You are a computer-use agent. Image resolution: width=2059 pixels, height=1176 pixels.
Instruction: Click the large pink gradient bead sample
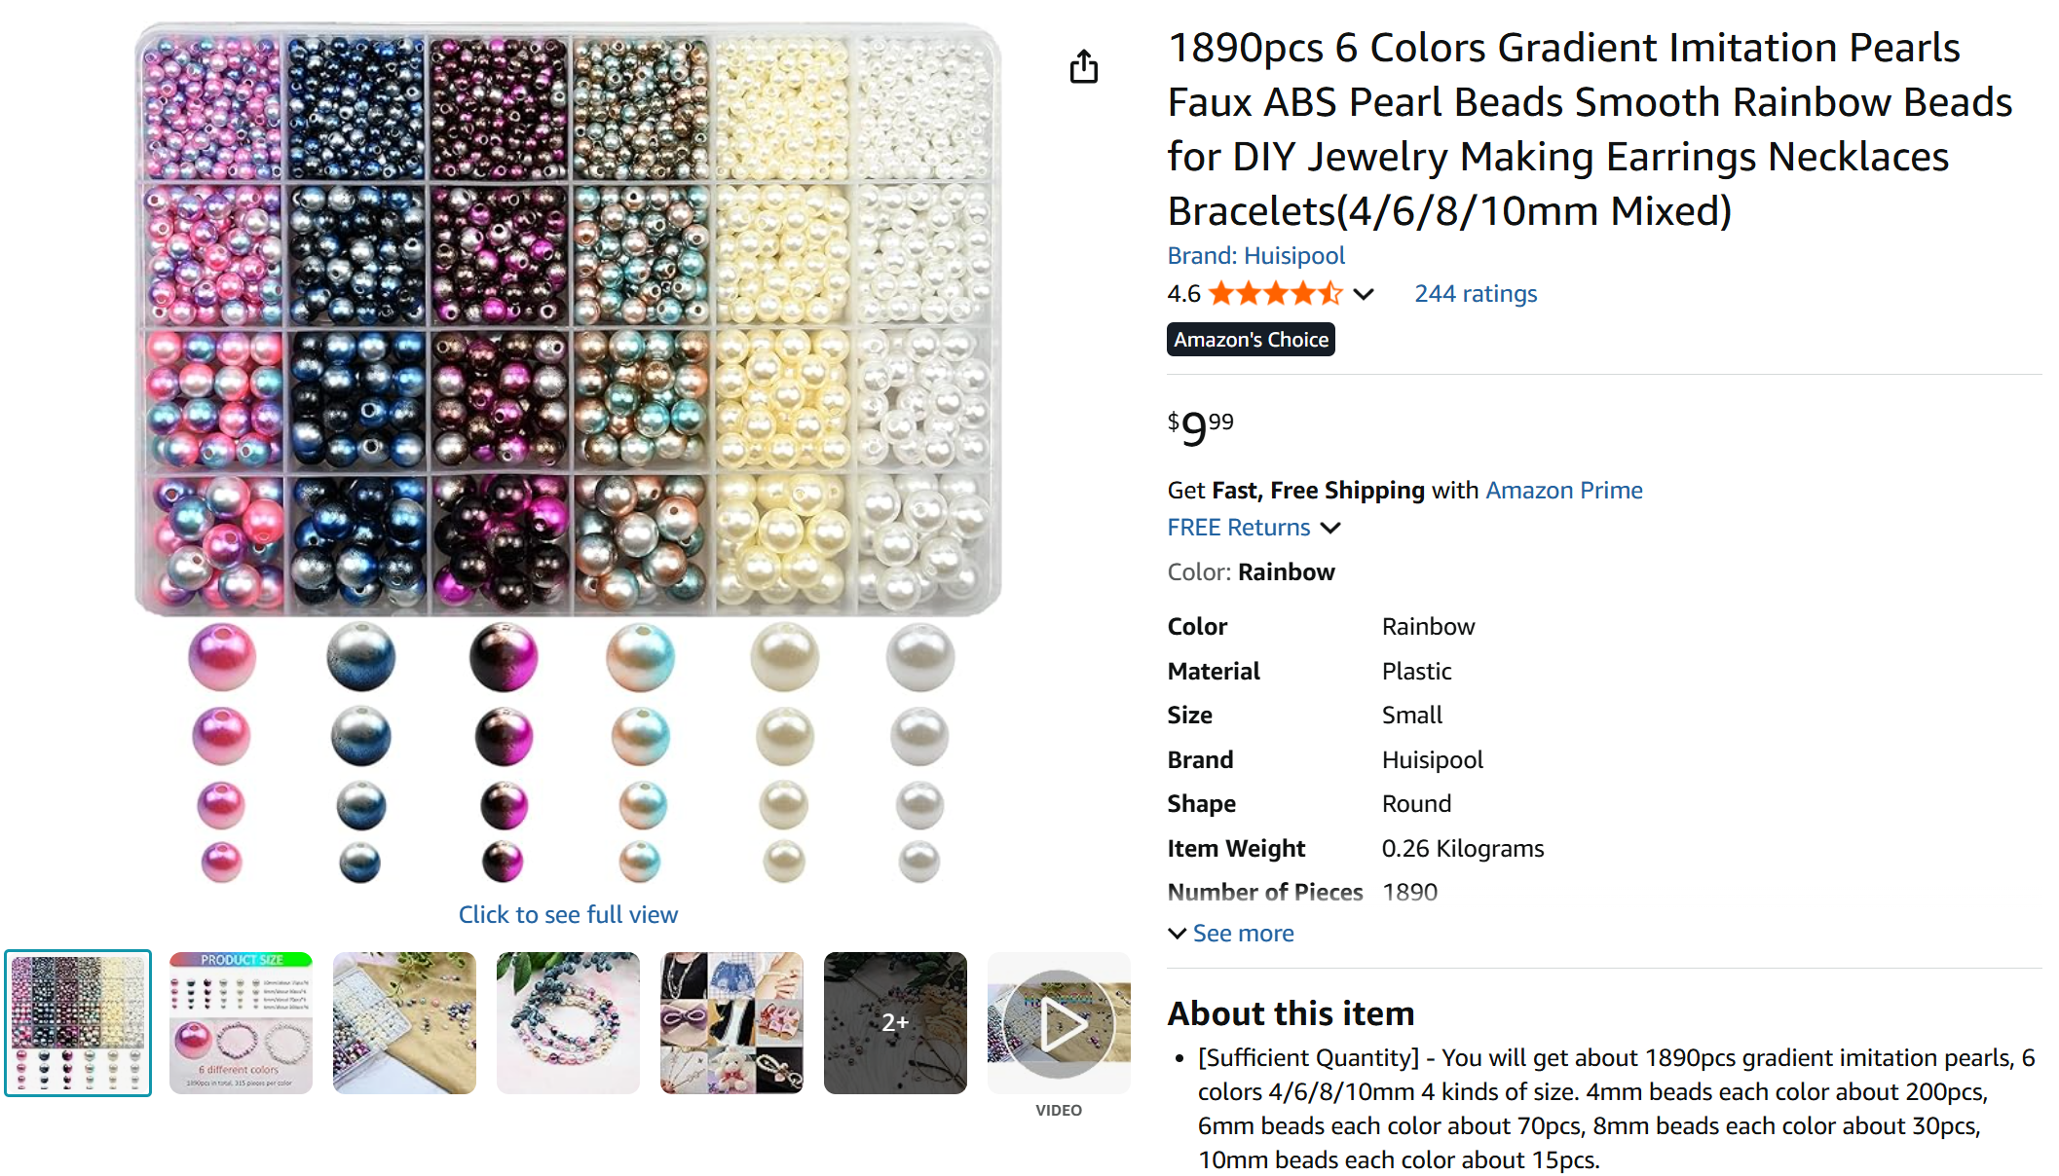222,657
